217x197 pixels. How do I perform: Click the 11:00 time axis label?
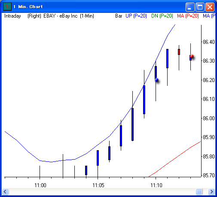click(x=40, y=185)
